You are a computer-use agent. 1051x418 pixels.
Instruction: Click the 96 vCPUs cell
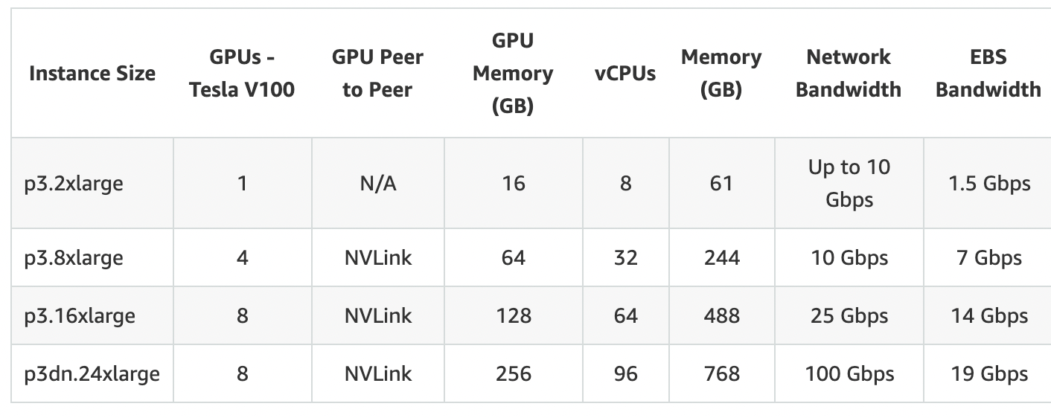[625, 373]
